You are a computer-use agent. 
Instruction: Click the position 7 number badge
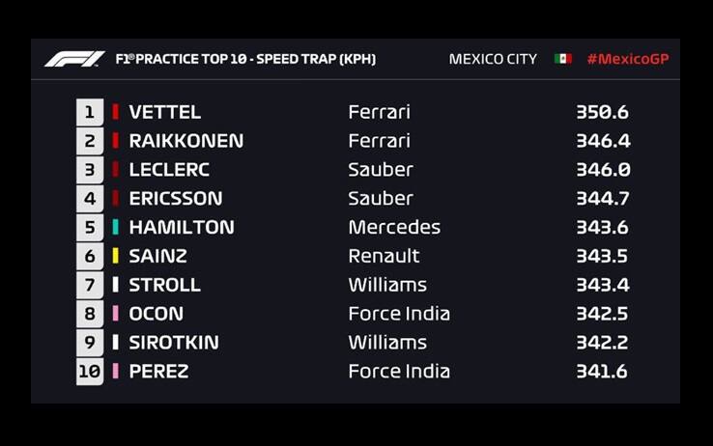[x=90, y=285]
